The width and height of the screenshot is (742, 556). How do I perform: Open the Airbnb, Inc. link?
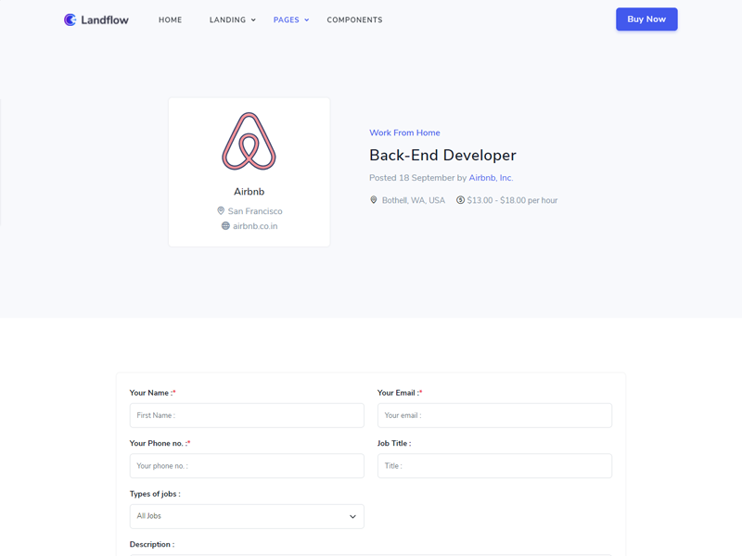pyautogui.click(x=491, y=178)
